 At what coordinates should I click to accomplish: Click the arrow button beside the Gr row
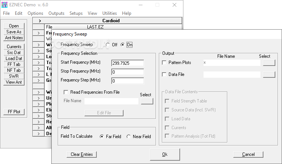(x=38, y=80)
